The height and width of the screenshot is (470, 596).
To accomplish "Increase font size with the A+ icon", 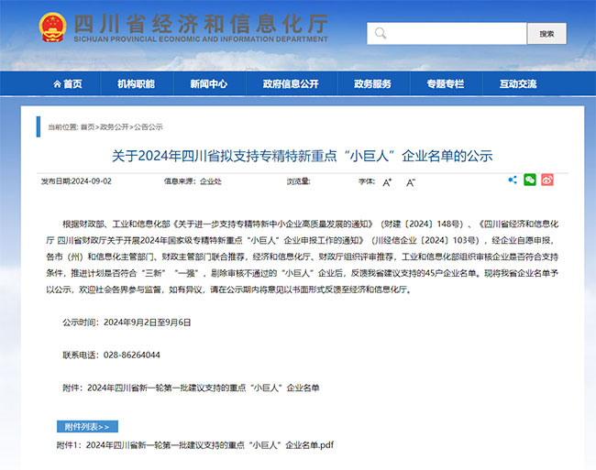I will pyautogui.click(x=387, y=181).
